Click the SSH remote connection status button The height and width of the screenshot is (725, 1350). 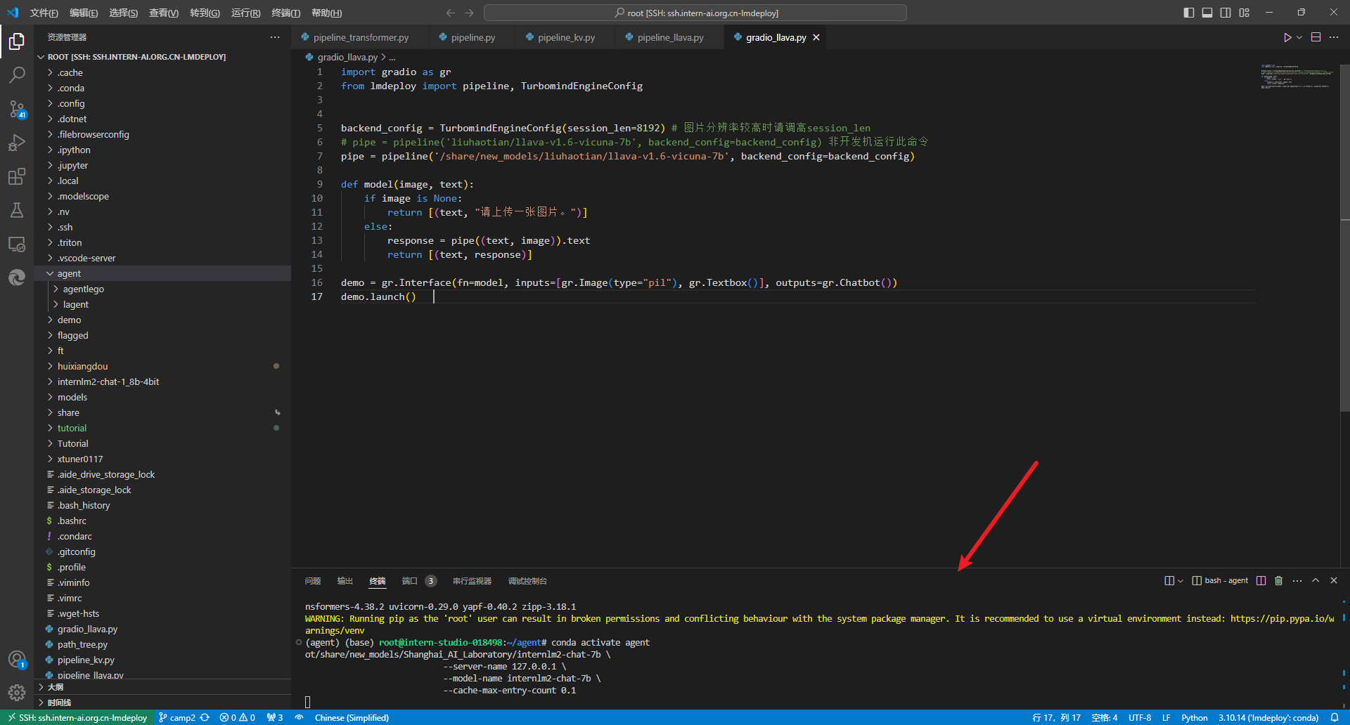[x=78, y=717]
